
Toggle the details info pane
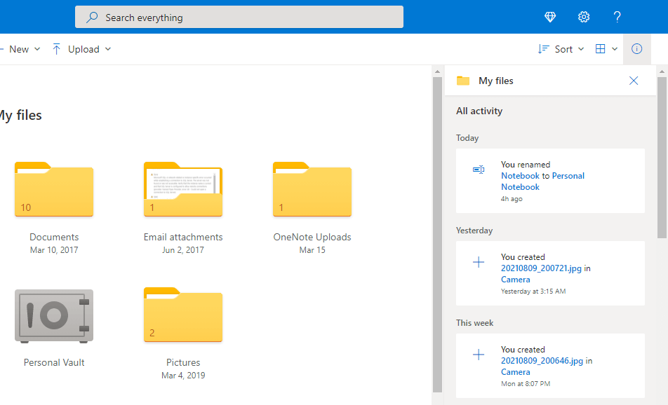click(637, 49)
